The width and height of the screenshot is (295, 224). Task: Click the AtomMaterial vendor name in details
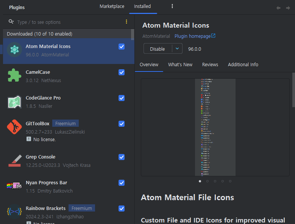[x=156, y=36]
